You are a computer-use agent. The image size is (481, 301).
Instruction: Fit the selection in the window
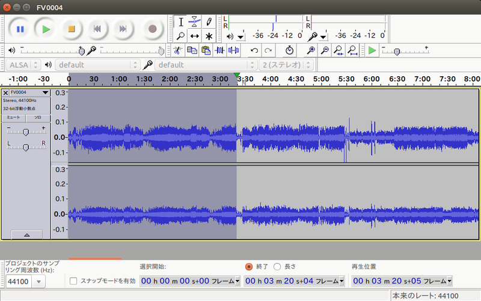[x=339, y=50]
